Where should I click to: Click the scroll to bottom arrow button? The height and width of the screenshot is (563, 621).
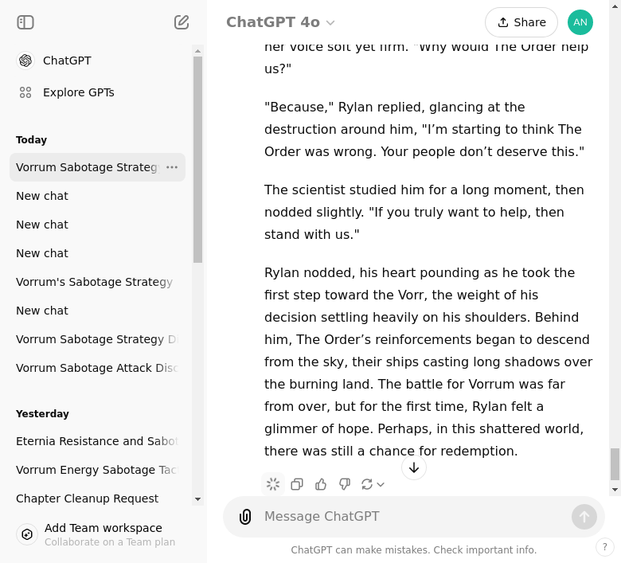[x=414, y=467]
